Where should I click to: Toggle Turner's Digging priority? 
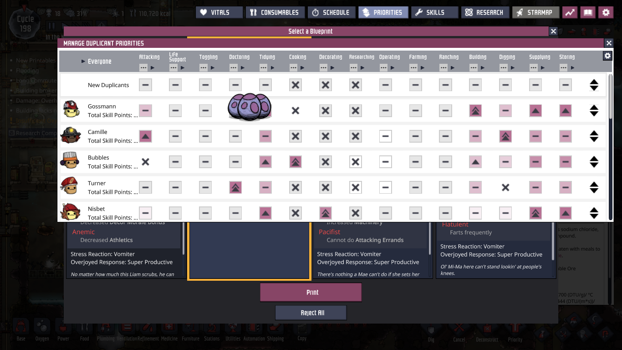[x=505, y=187]
